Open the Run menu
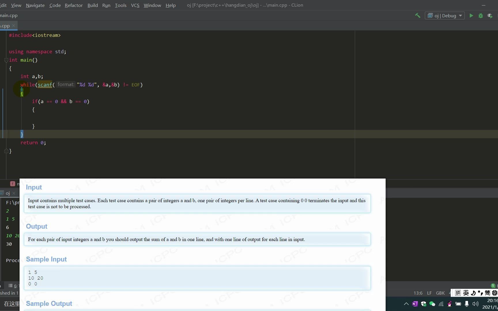Screen dimensions: 498x311 [106, 5]
